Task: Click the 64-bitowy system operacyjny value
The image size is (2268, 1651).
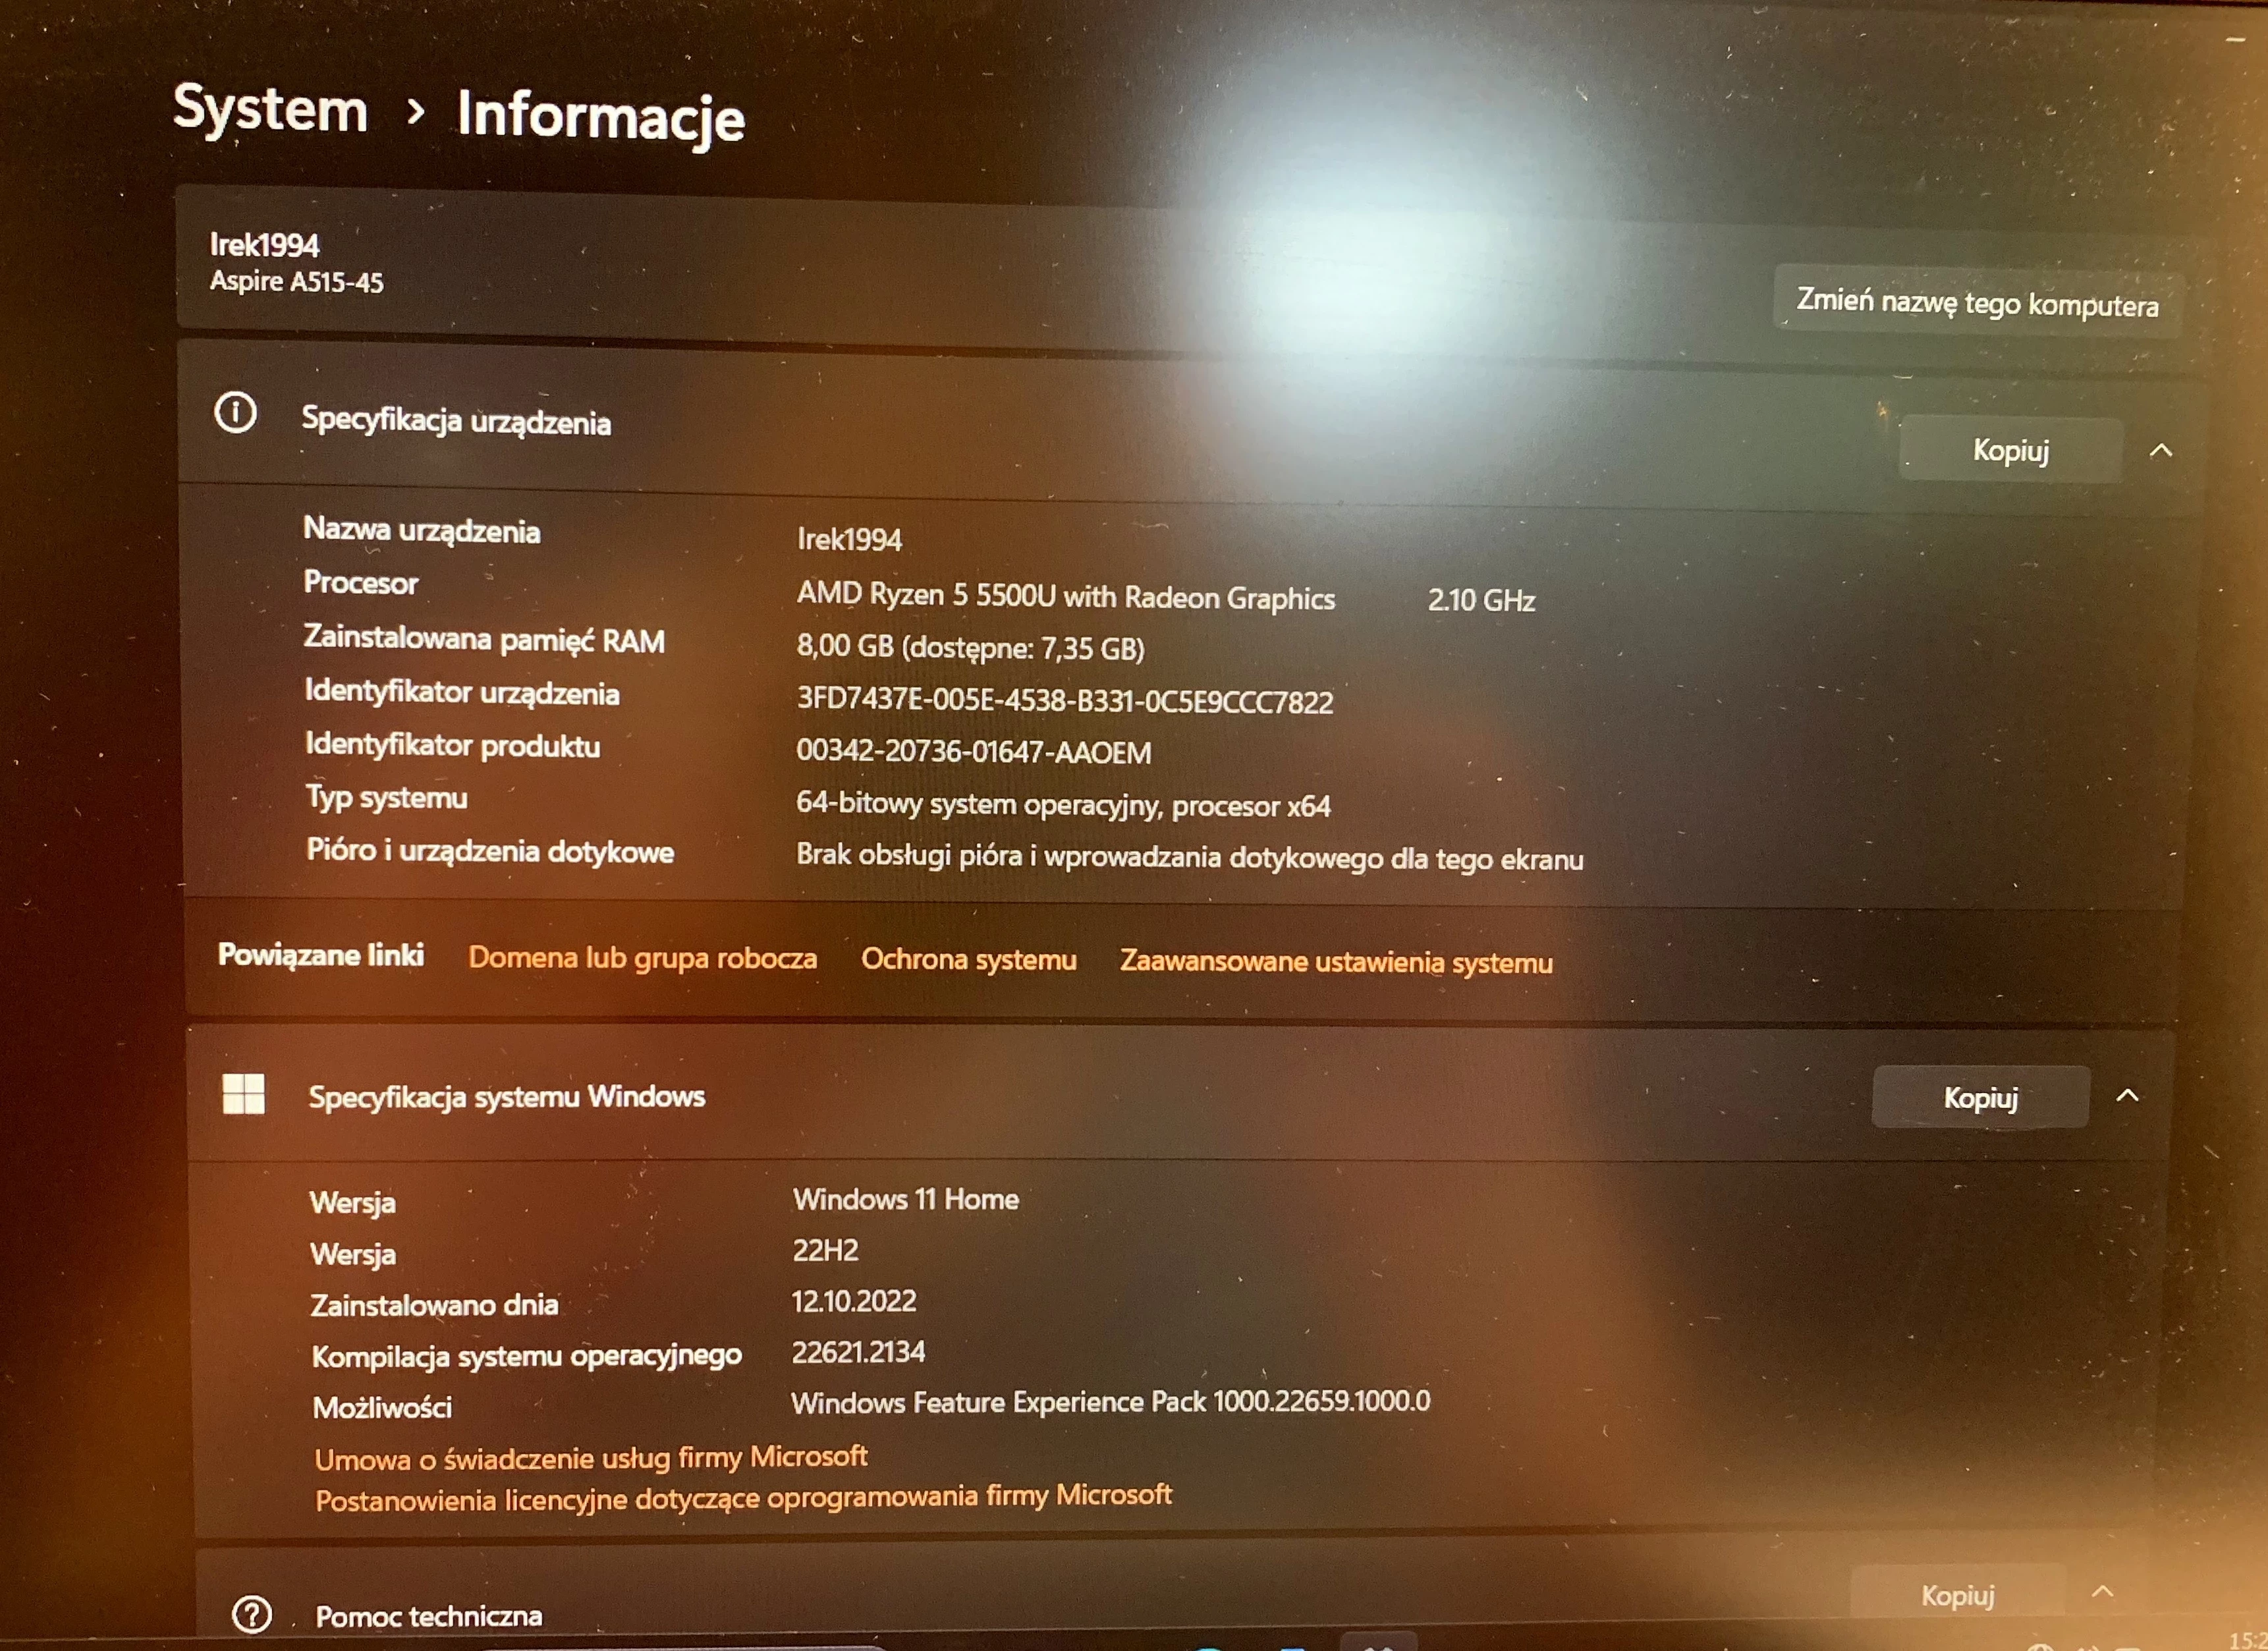Action: 1063,805
